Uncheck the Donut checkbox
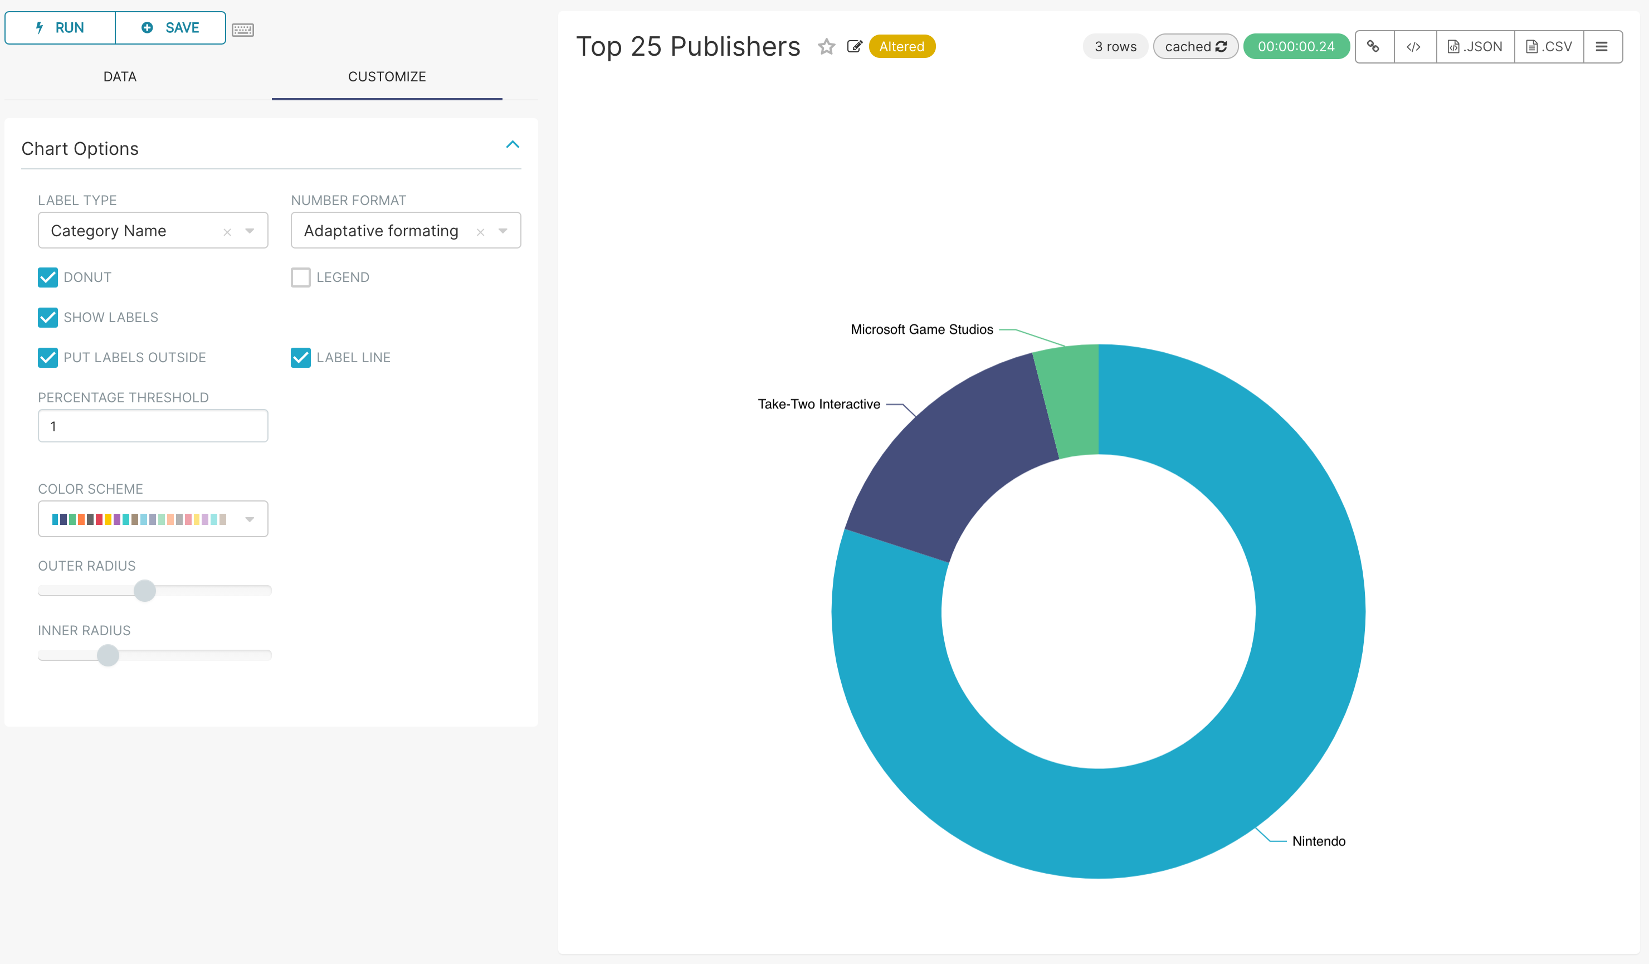The width and height of the screenshot is (1649, 964). (x=48, y=277)
